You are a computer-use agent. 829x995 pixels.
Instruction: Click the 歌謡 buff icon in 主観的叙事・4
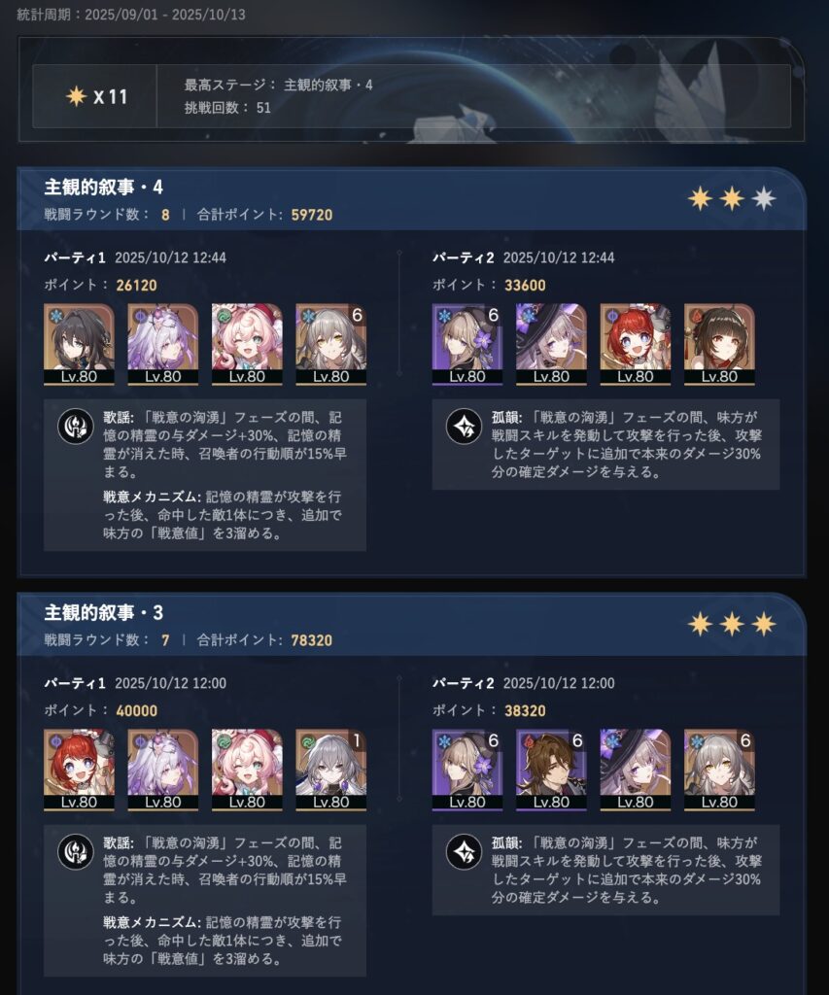[x=76, y=427]
